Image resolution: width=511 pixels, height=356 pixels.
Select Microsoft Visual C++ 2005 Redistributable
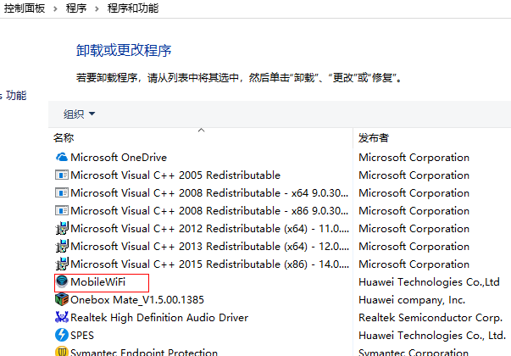[x=175, y=175]
